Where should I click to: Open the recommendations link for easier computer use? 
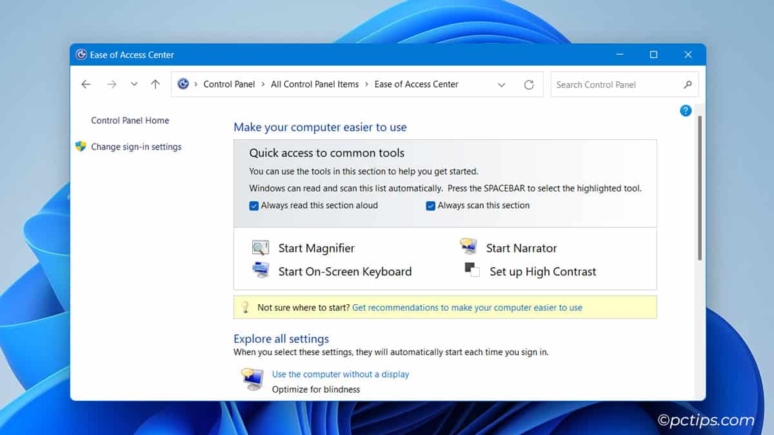(x=467, y=307)
